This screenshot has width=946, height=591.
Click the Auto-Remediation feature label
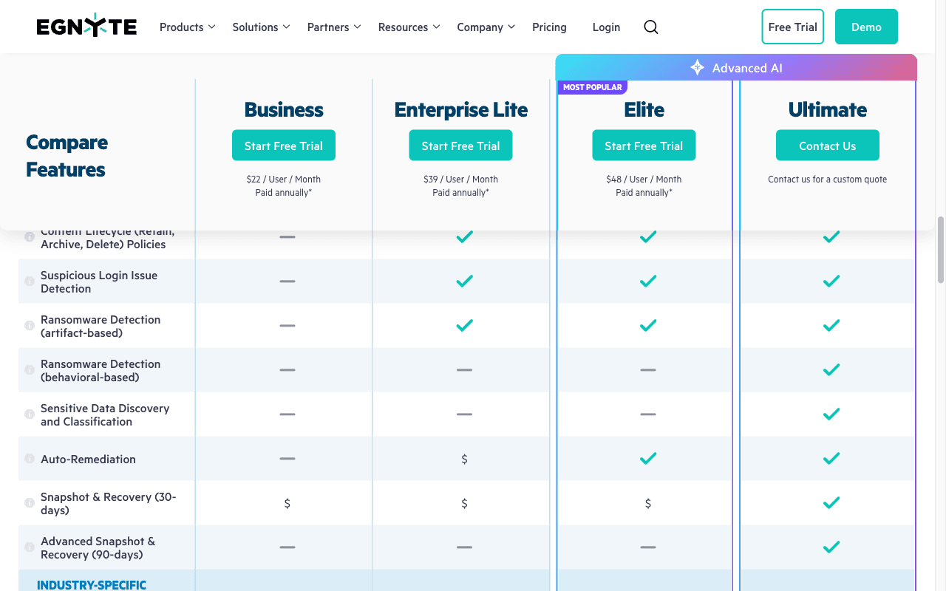coord(88,459)
